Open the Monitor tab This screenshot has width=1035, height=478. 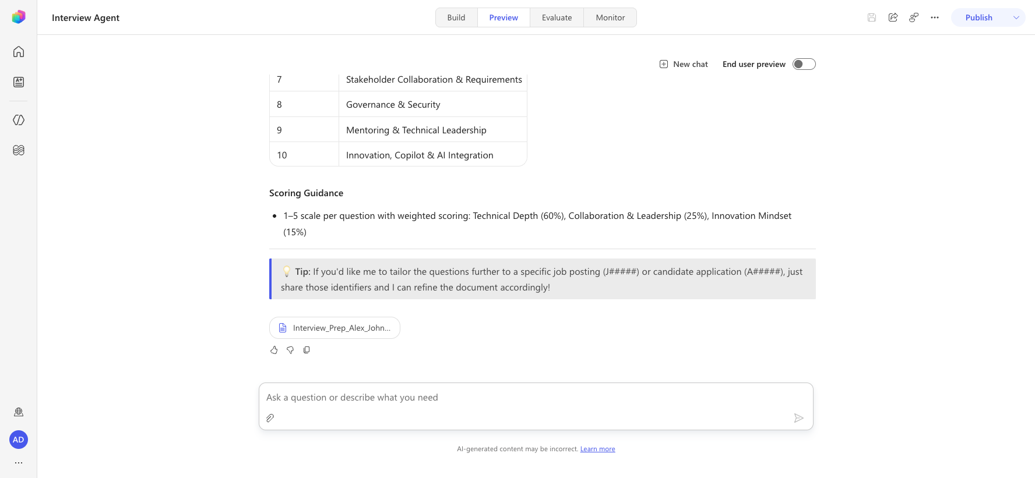click(610, 17)
